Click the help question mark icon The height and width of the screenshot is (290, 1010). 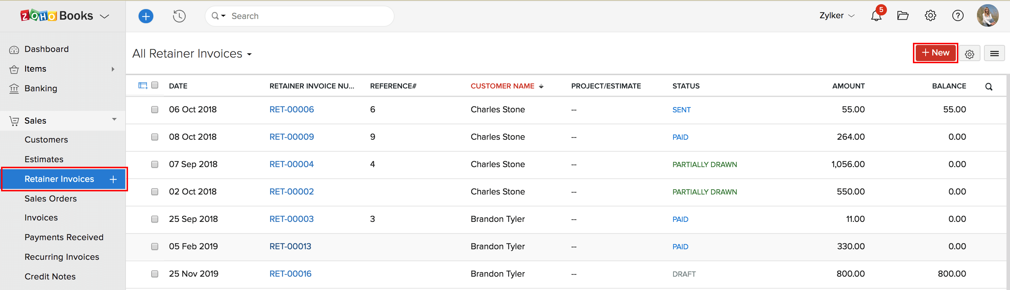[958, 16]
